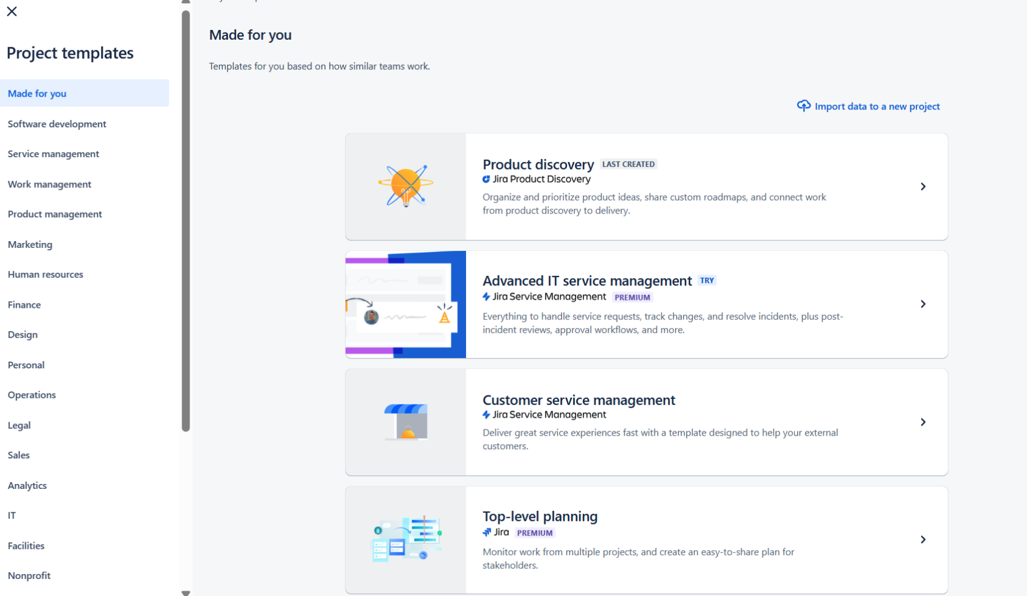Image resolution: width=1027 pixels, height=596 pixels.
Task: Open the Customer service management storefront thumbnail
Action: [x=406, y=422]
